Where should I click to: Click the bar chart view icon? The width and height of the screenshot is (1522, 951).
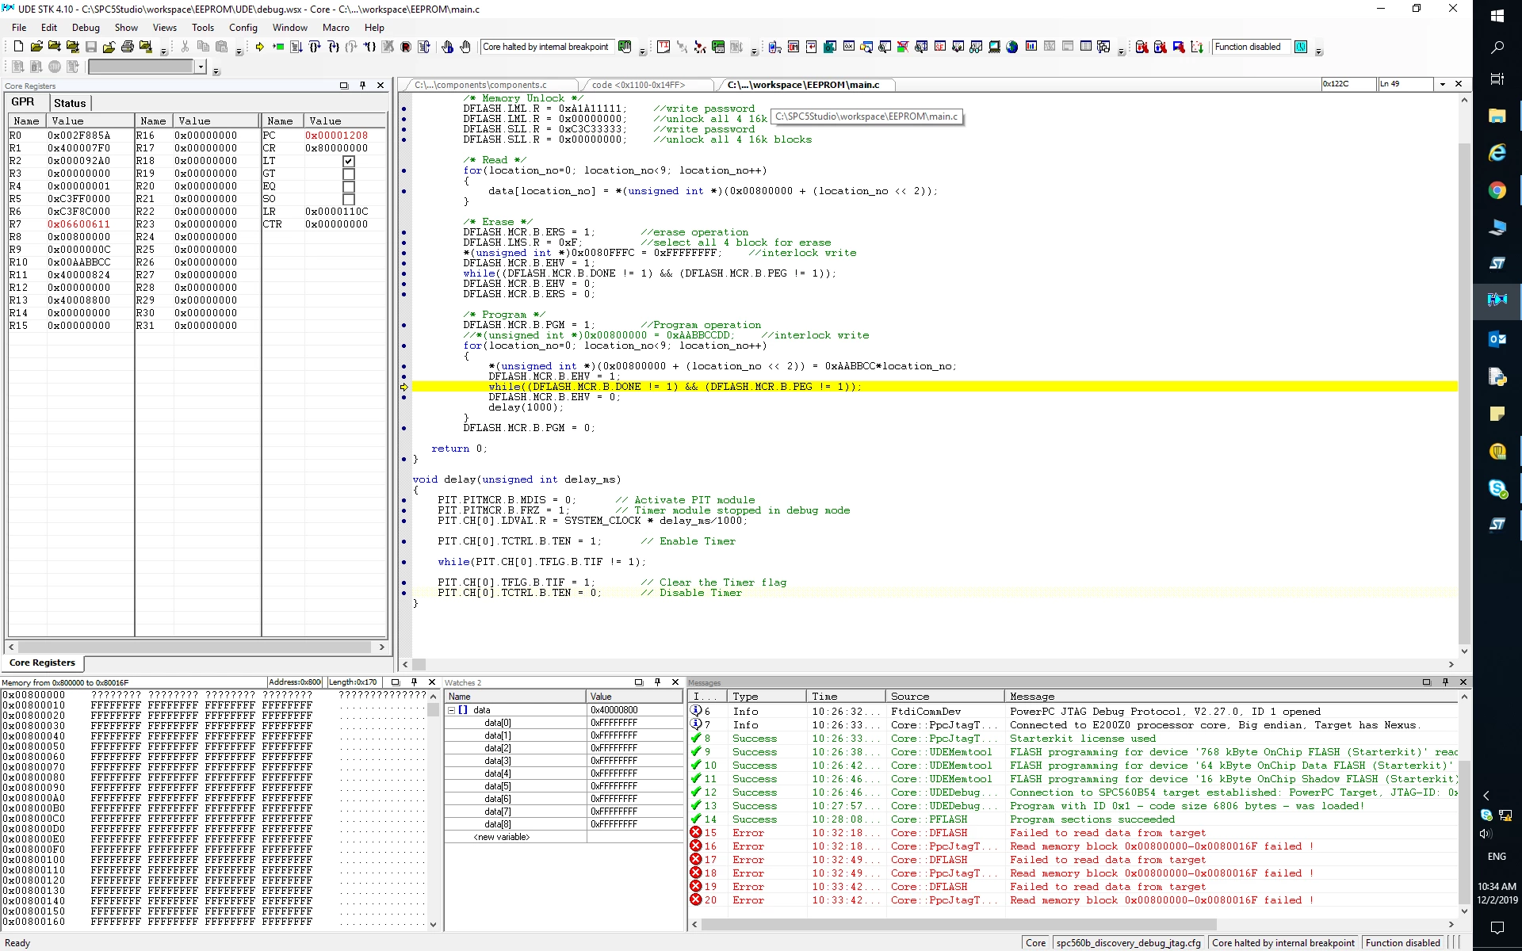click(1031, 47)
